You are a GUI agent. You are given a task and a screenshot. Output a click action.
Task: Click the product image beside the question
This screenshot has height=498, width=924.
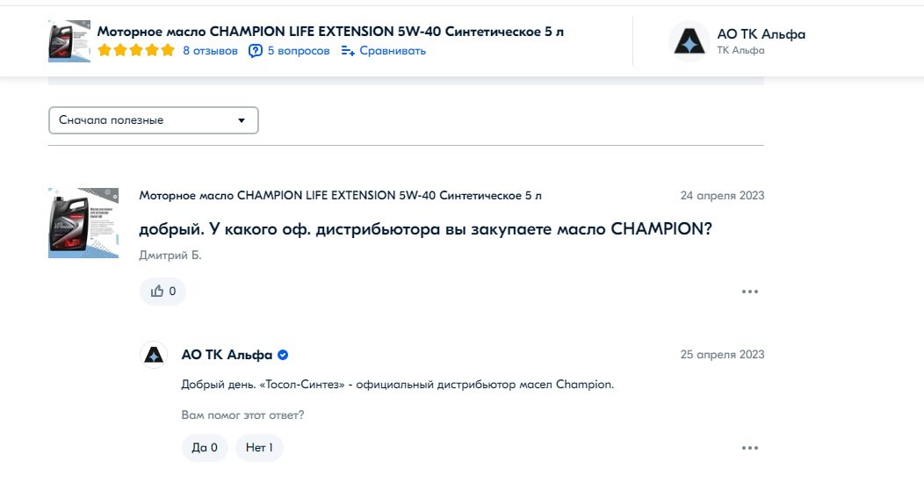83,223
